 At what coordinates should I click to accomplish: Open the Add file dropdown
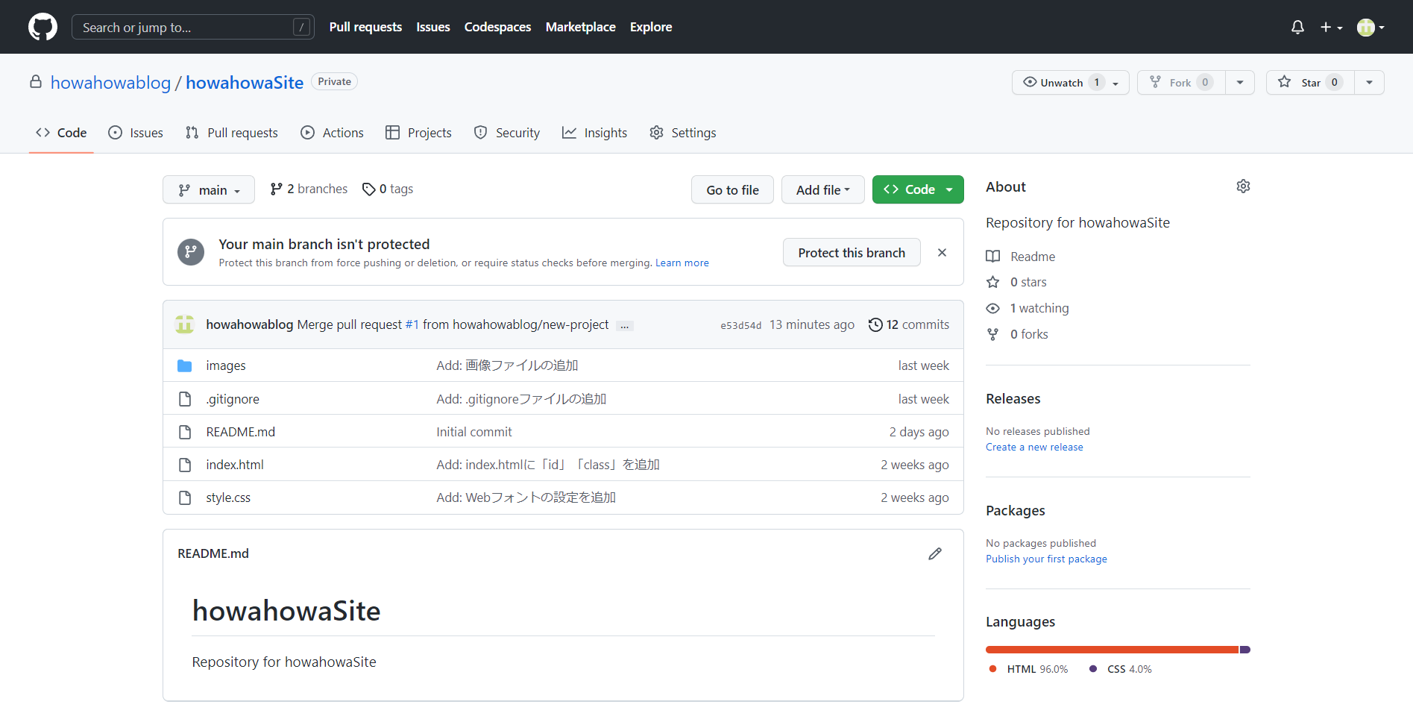tap(822, 189)
